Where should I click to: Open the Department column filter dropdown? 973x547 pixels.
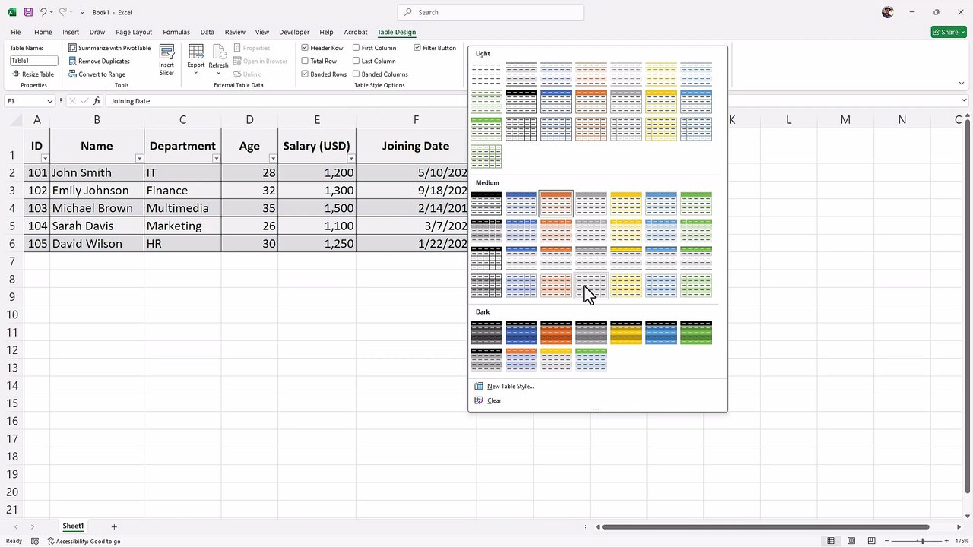pos(217,158)
